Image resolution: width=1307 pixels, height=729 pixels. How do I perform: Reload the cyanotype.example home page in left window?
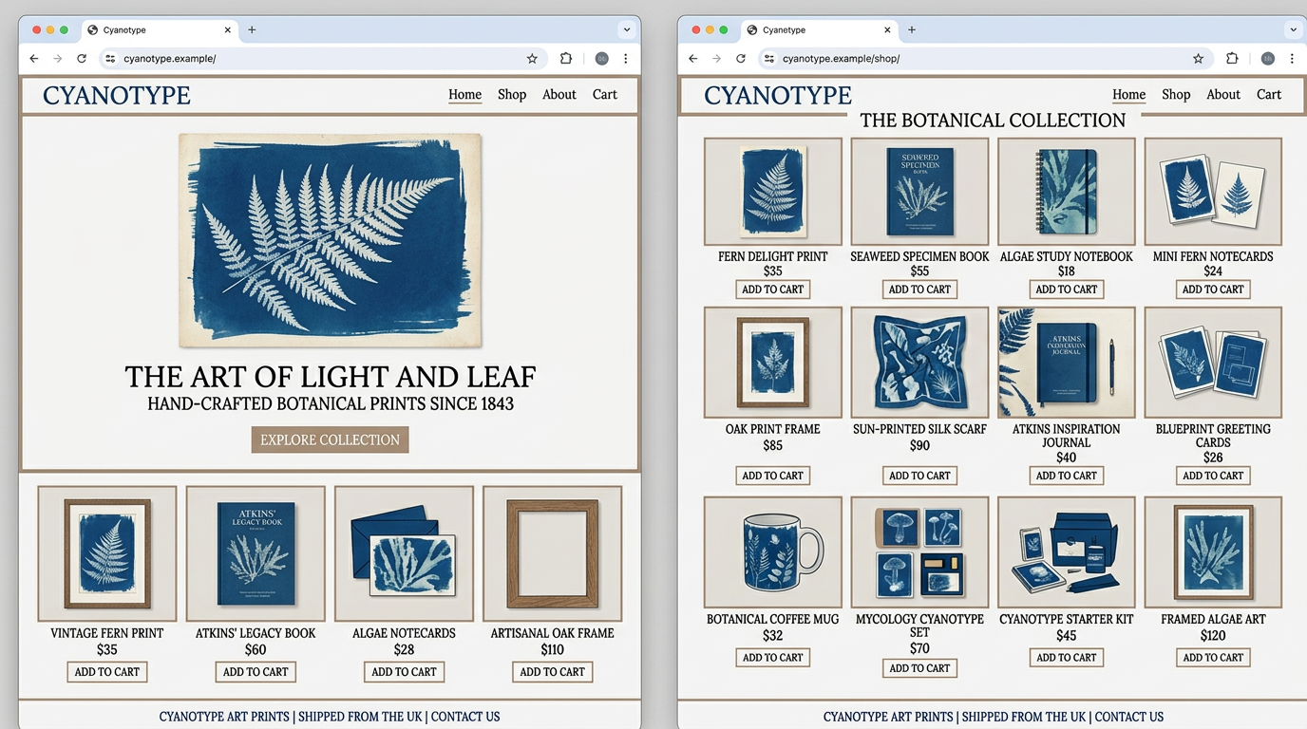82,59
